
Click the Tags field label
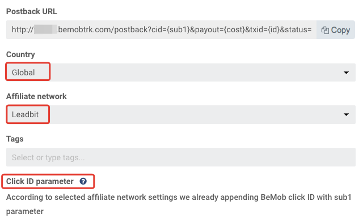pyautogui.click(x=15, y=139)
